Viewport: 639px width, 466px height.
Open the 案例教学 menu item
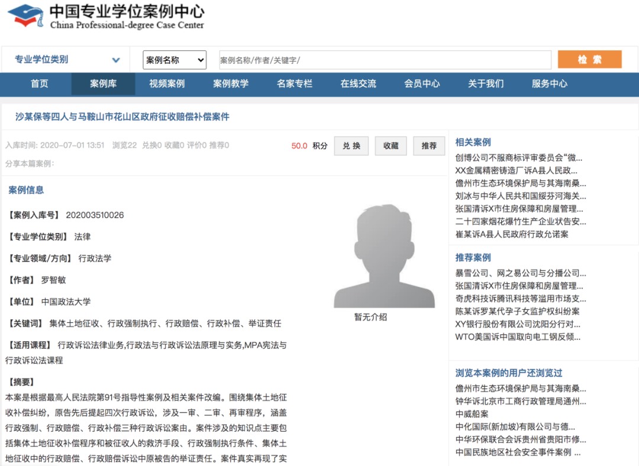pos(231,84)
